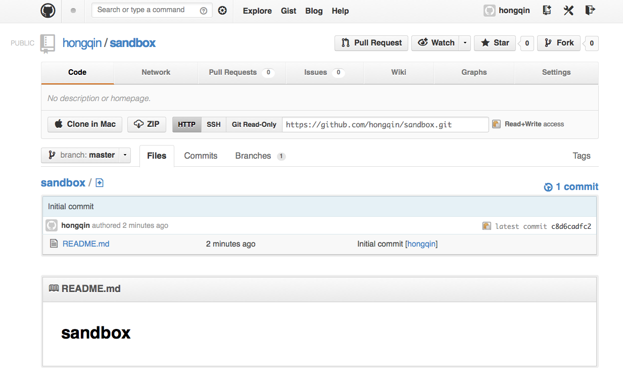The width and height of the screenshot is (623, 381).
Task: Open the README.md file link
Action: click(86, 244)
